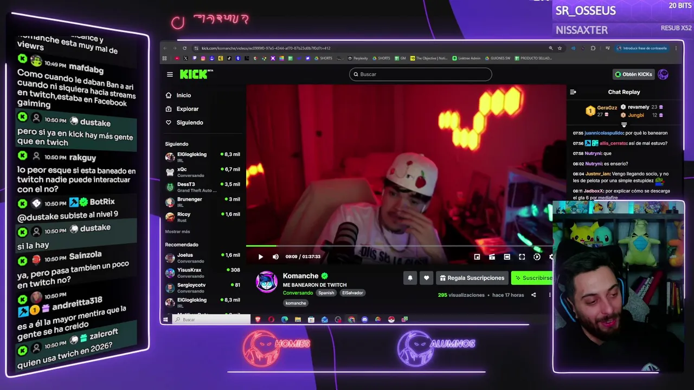The image size is (694, 390).
Task: Open YisusKrax recommended channel
Action: [x=202, y=273]
